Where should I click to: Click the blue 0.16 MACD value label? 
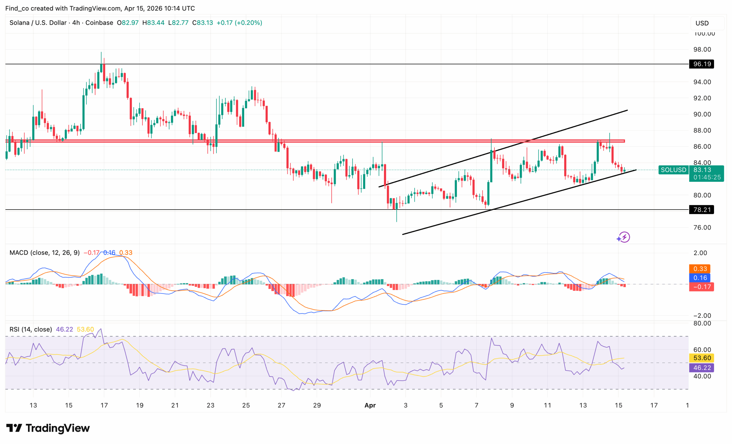pos(700,278)
